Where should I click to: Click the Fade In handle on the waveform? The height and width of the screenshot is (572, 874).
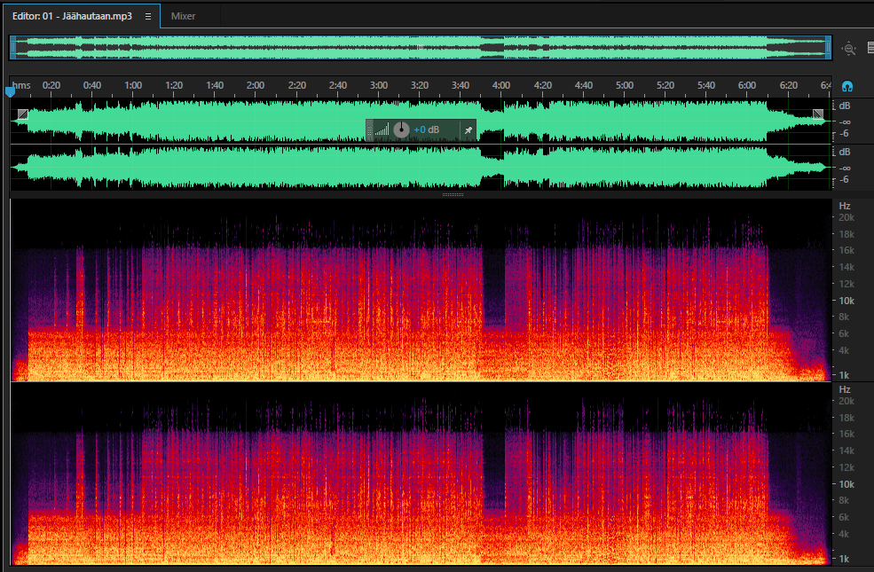(23, 114)
